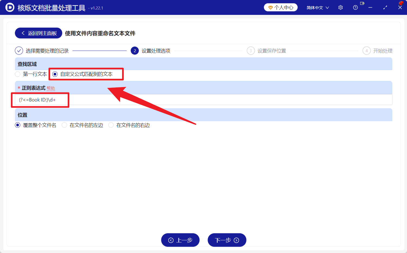This screenshot has height=253, width=407.
Task: Select 覆盖整个文件名 radio option
Action: click(35, 125)
